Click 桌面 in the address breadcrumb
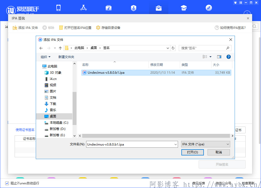 click(94, 48)
